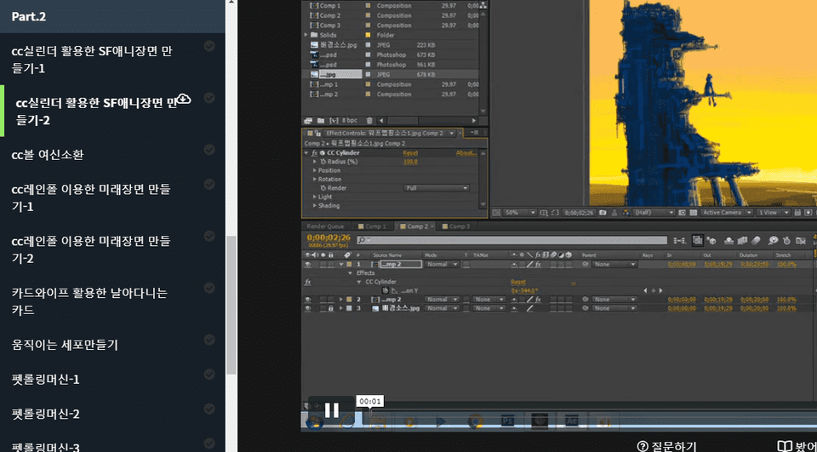Screen dimensions: 817x452
Task: Open the 50% magnification dropdown
Action: coord(520,213)
